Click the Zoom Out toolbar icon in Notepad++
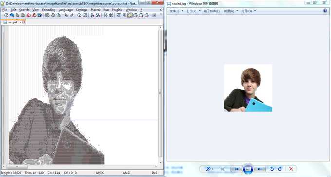The width and height of the screenshot is (331, 177). point(98,15)
